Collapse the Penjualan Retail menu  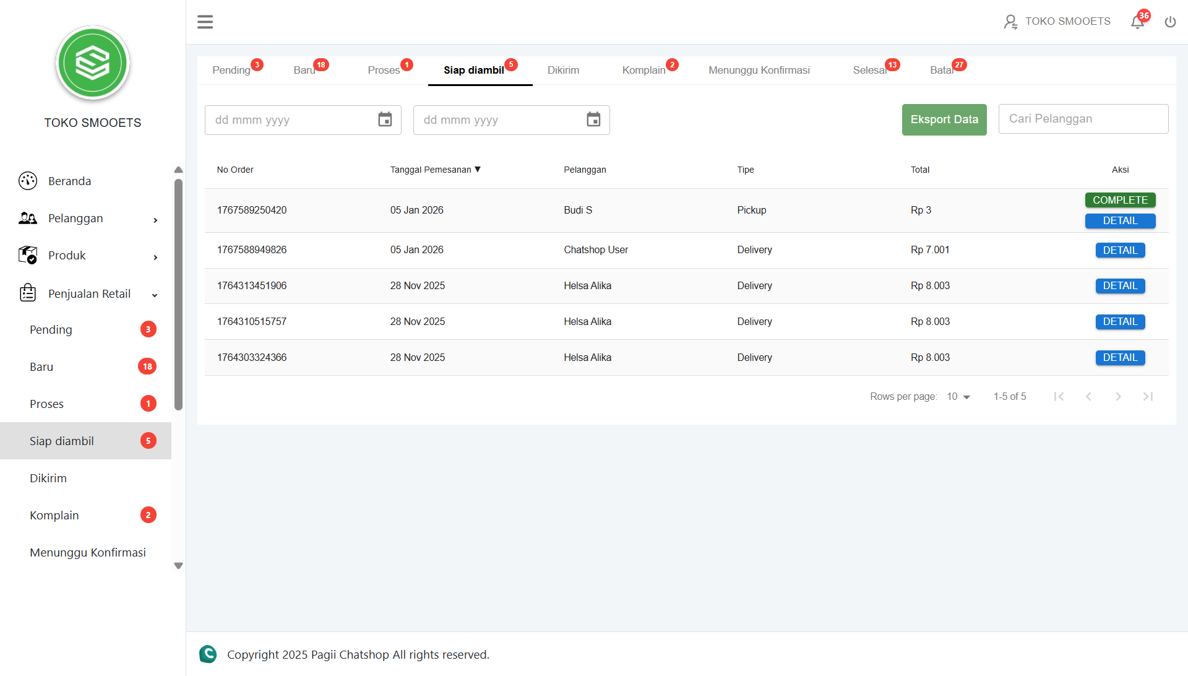click(x=155, y=295)
